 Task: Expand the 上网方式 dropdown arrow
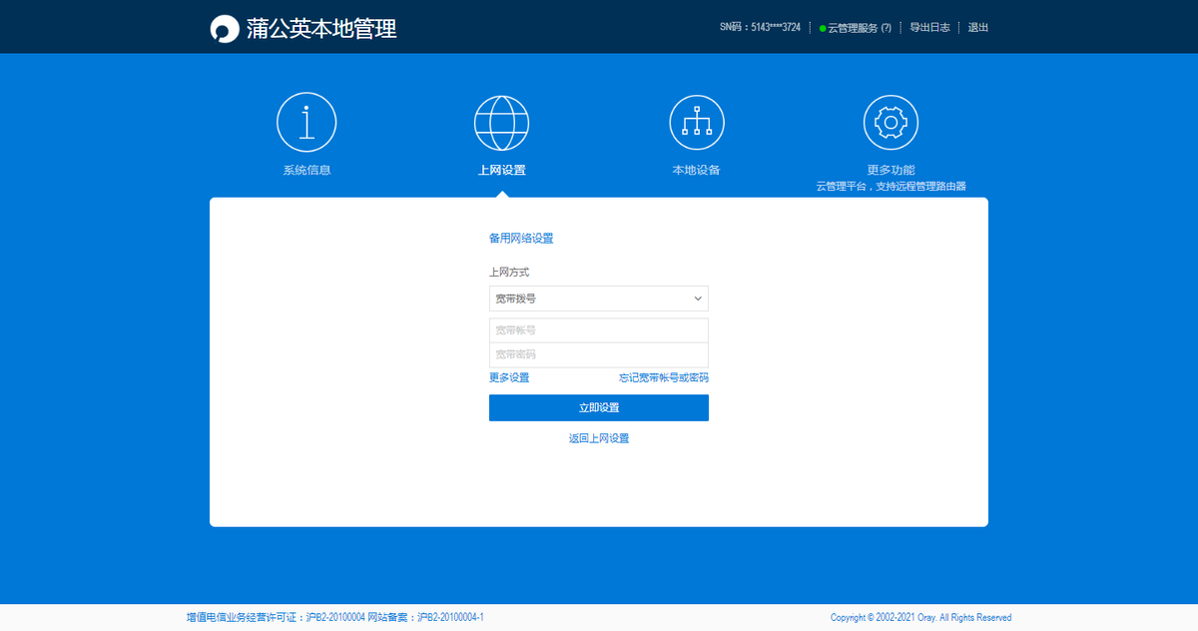click(698, 299)
